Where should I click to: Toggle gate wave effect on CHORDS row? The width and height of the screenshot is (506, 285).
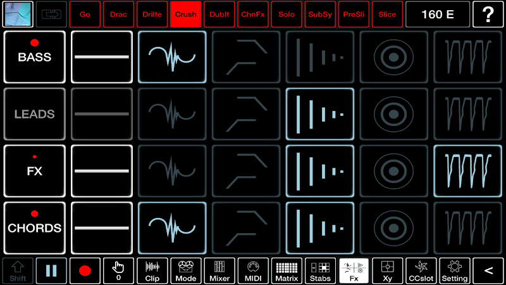[467, 228]
